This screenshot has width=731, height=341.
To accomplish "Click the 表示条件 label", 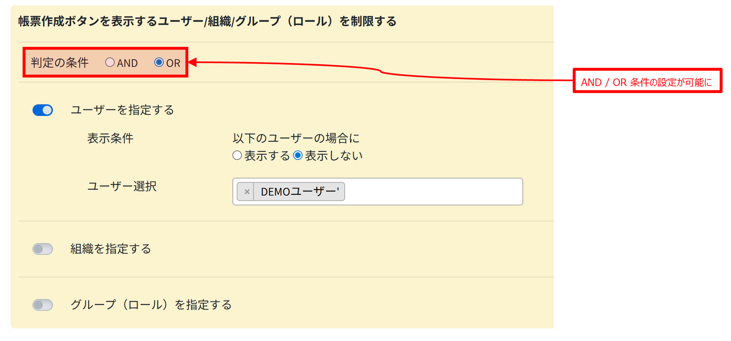I will click(x=110, y=138).
